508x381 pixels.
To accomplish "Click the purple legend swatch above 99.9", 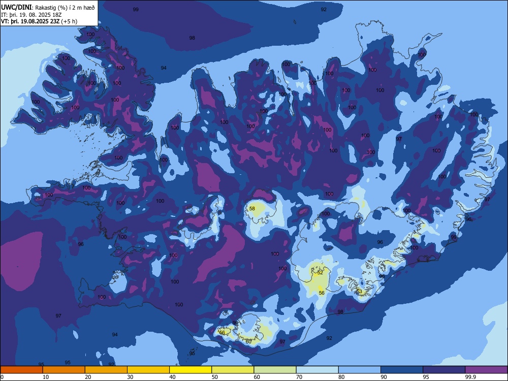I will (486, 370).
